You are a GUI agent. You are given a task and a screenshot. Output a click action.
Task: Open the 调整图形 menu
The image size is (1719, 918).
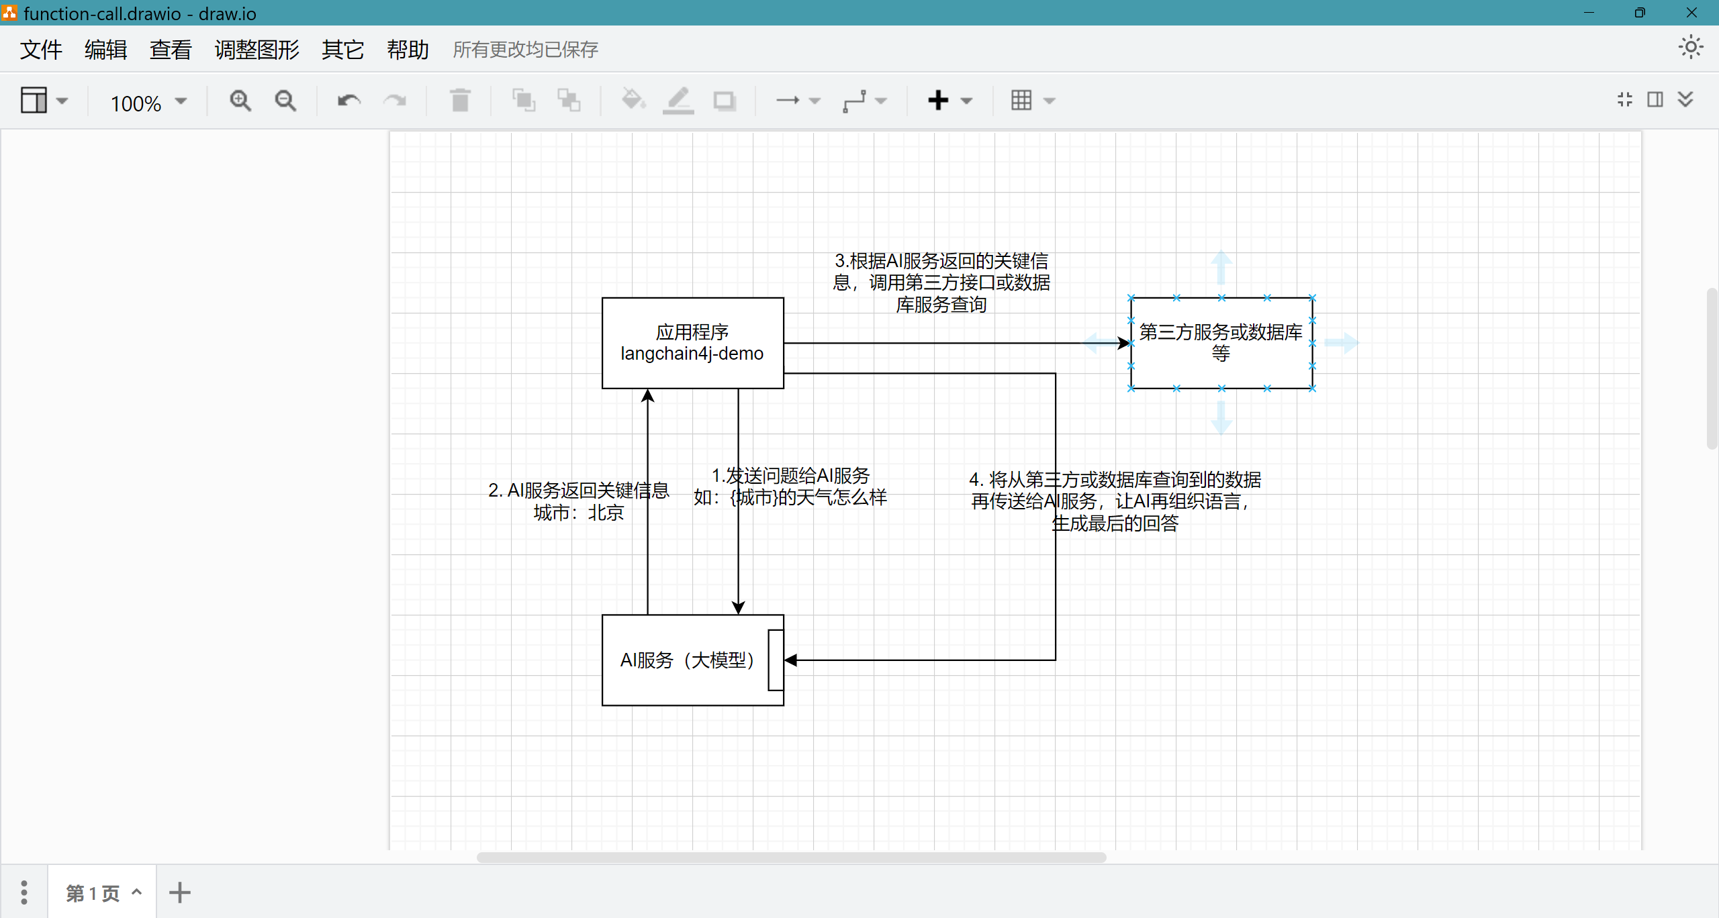[257, 50]
